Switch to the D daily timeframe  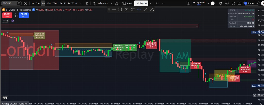point(69,3)
